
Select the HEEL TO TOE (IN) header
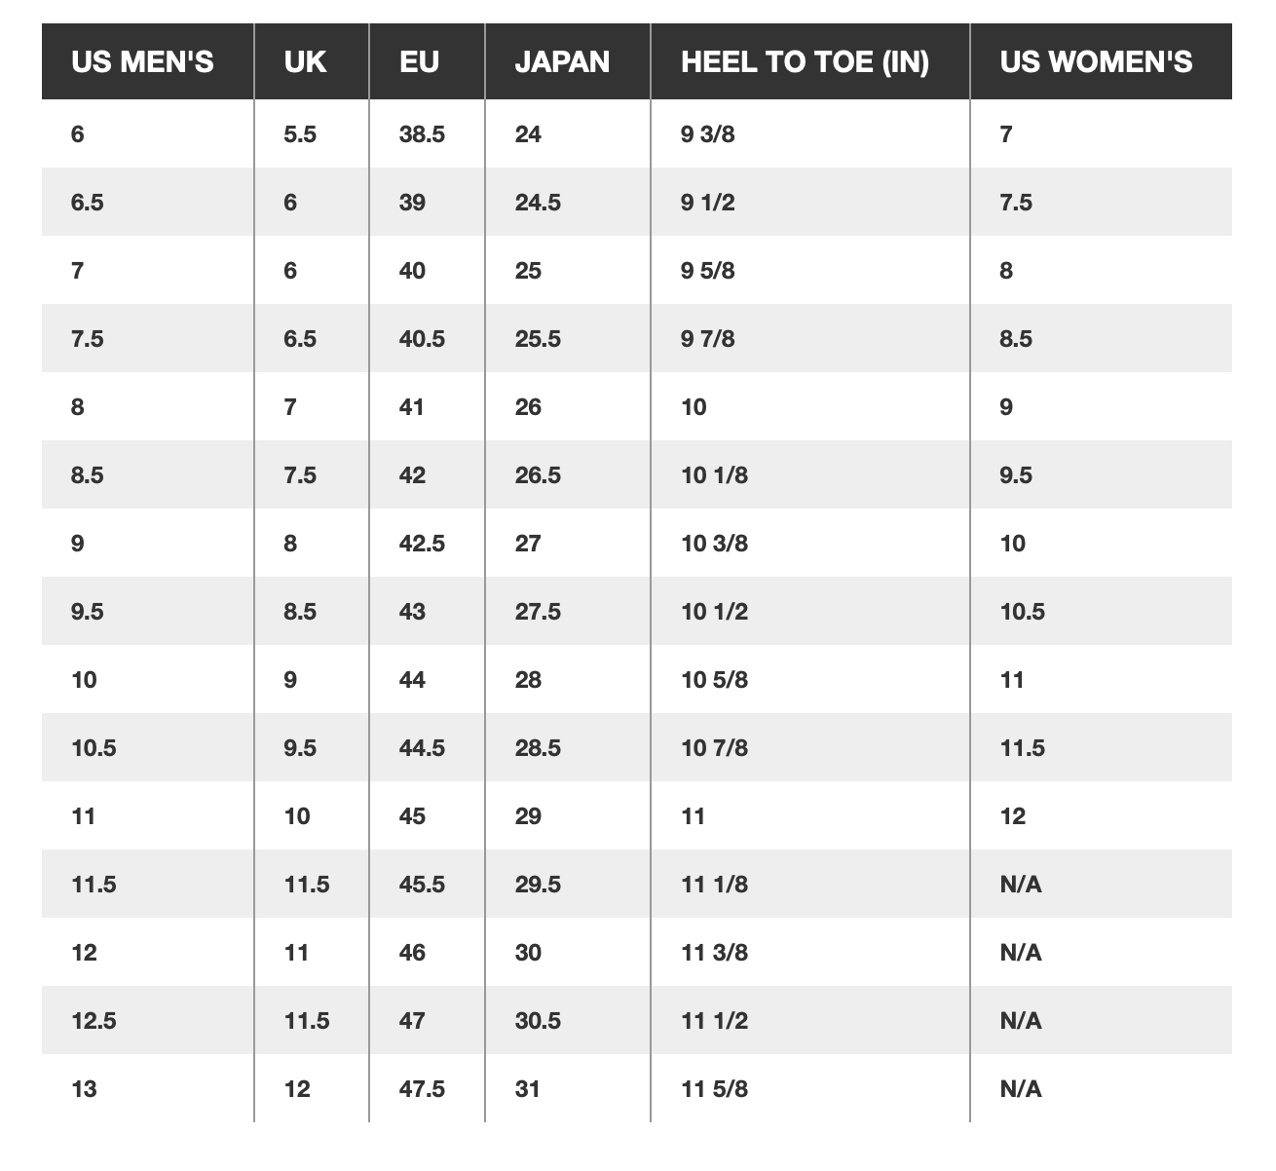pyautogui.click(x=805, y=62)
